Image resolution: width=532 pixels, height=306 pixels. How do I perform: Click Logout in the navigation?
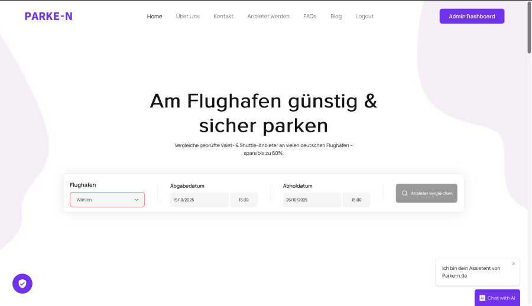(x=364, y=17)
